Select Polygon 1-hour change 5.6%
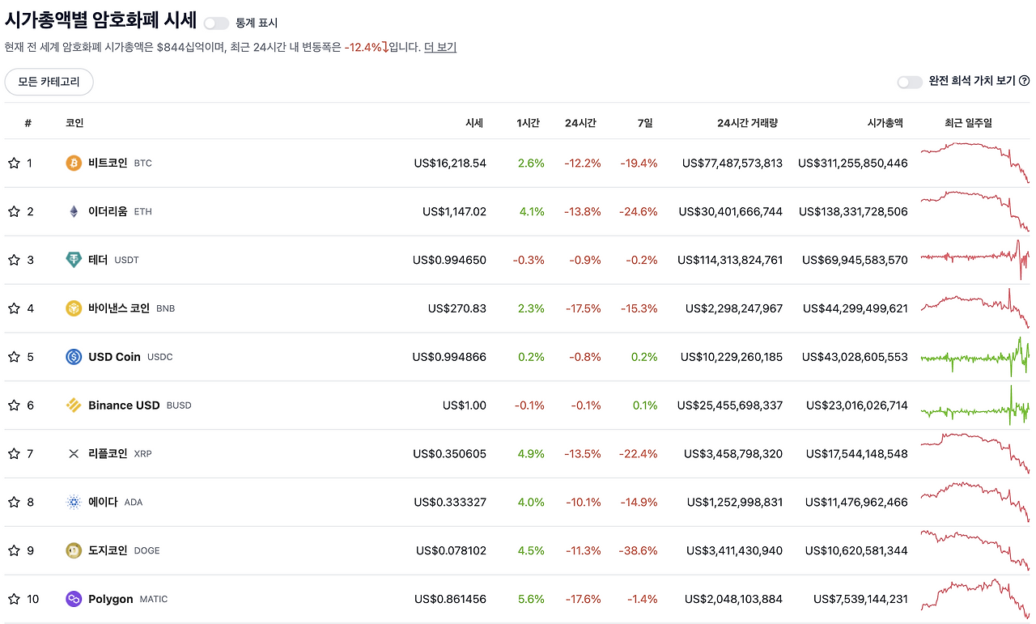 tap(531, 600)
